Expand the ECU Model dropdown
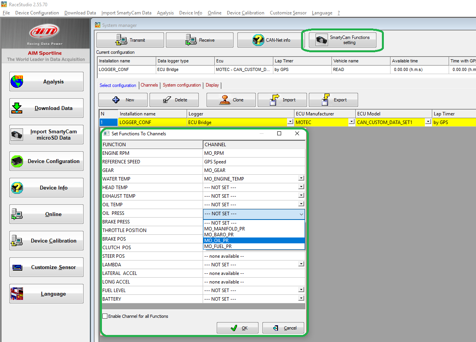Image resolution: width=476 pixels, height=342 pixels. coord(428,122)
